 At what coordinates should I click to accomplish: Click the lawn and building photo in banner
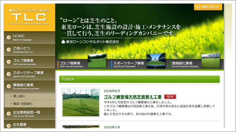pyautogui.click(x=211, y=61)
